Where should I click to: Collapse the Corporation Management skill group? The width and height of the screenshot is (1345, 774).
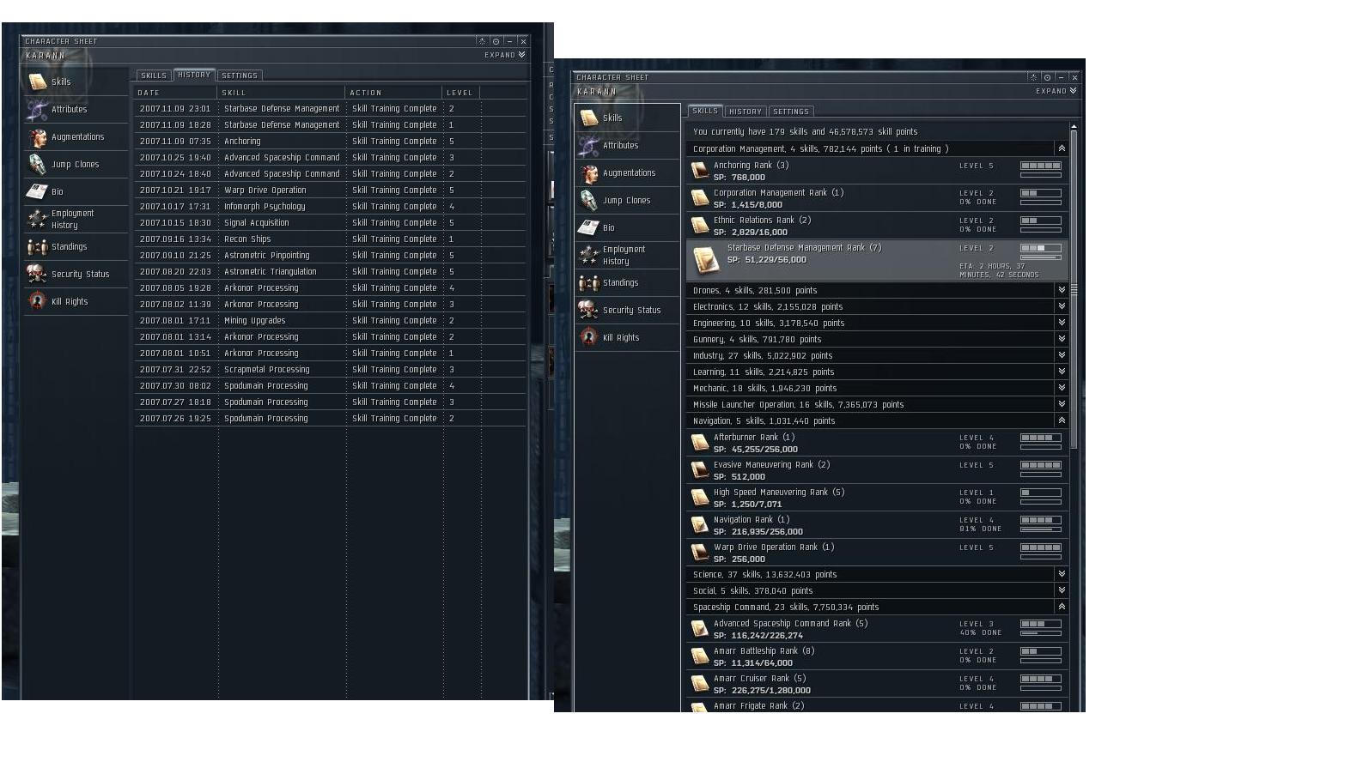[x=1062, y=148]
